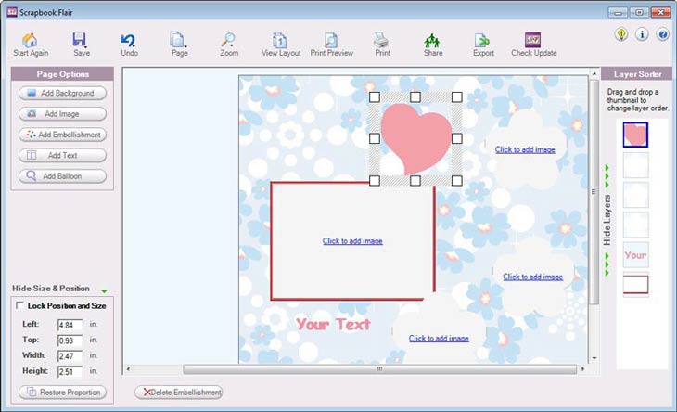Screen dimensions: 677x412
Task: Check for software updates
Action: [533, 41]
